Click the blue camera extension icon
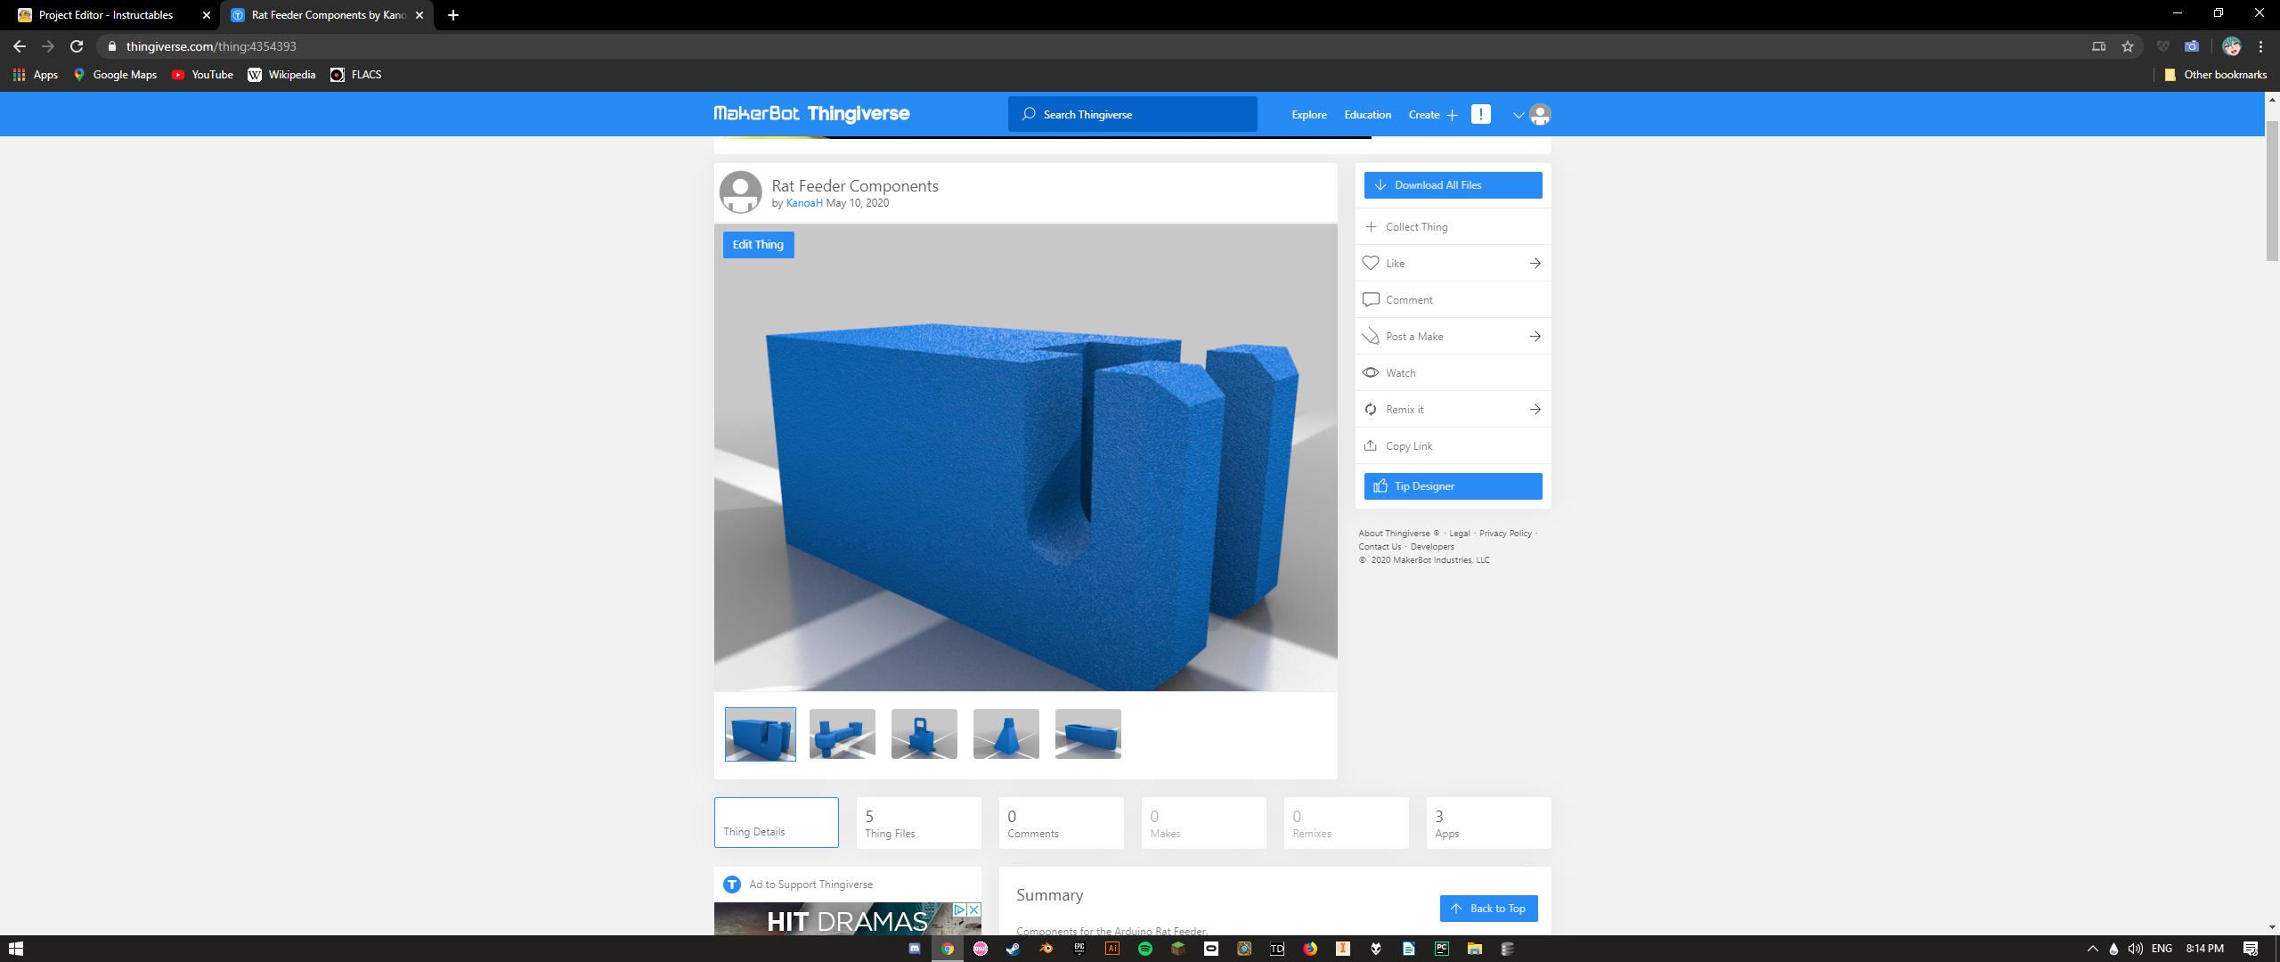 (2192, 46)
